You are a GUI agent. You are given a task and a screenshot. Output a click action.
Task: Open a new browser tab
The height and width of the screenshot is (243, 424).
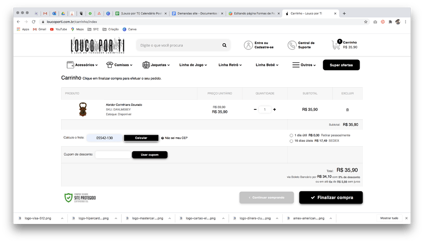[344, 13]
